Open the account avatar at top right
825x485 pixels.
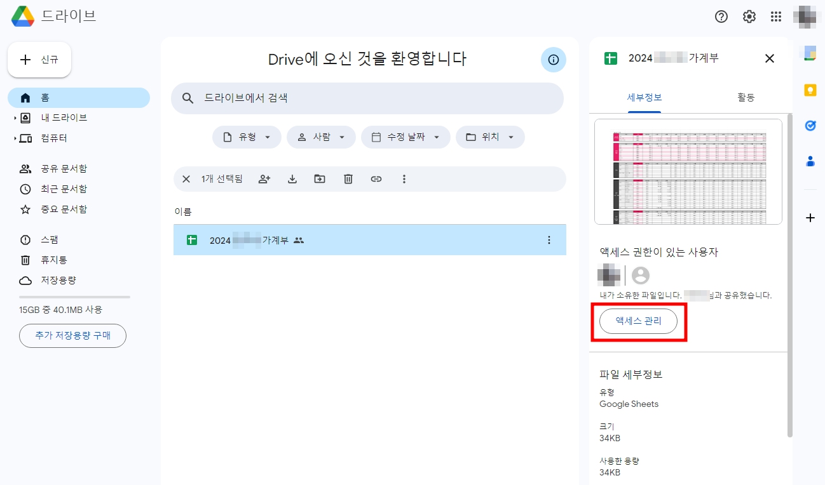click(805, 17)
